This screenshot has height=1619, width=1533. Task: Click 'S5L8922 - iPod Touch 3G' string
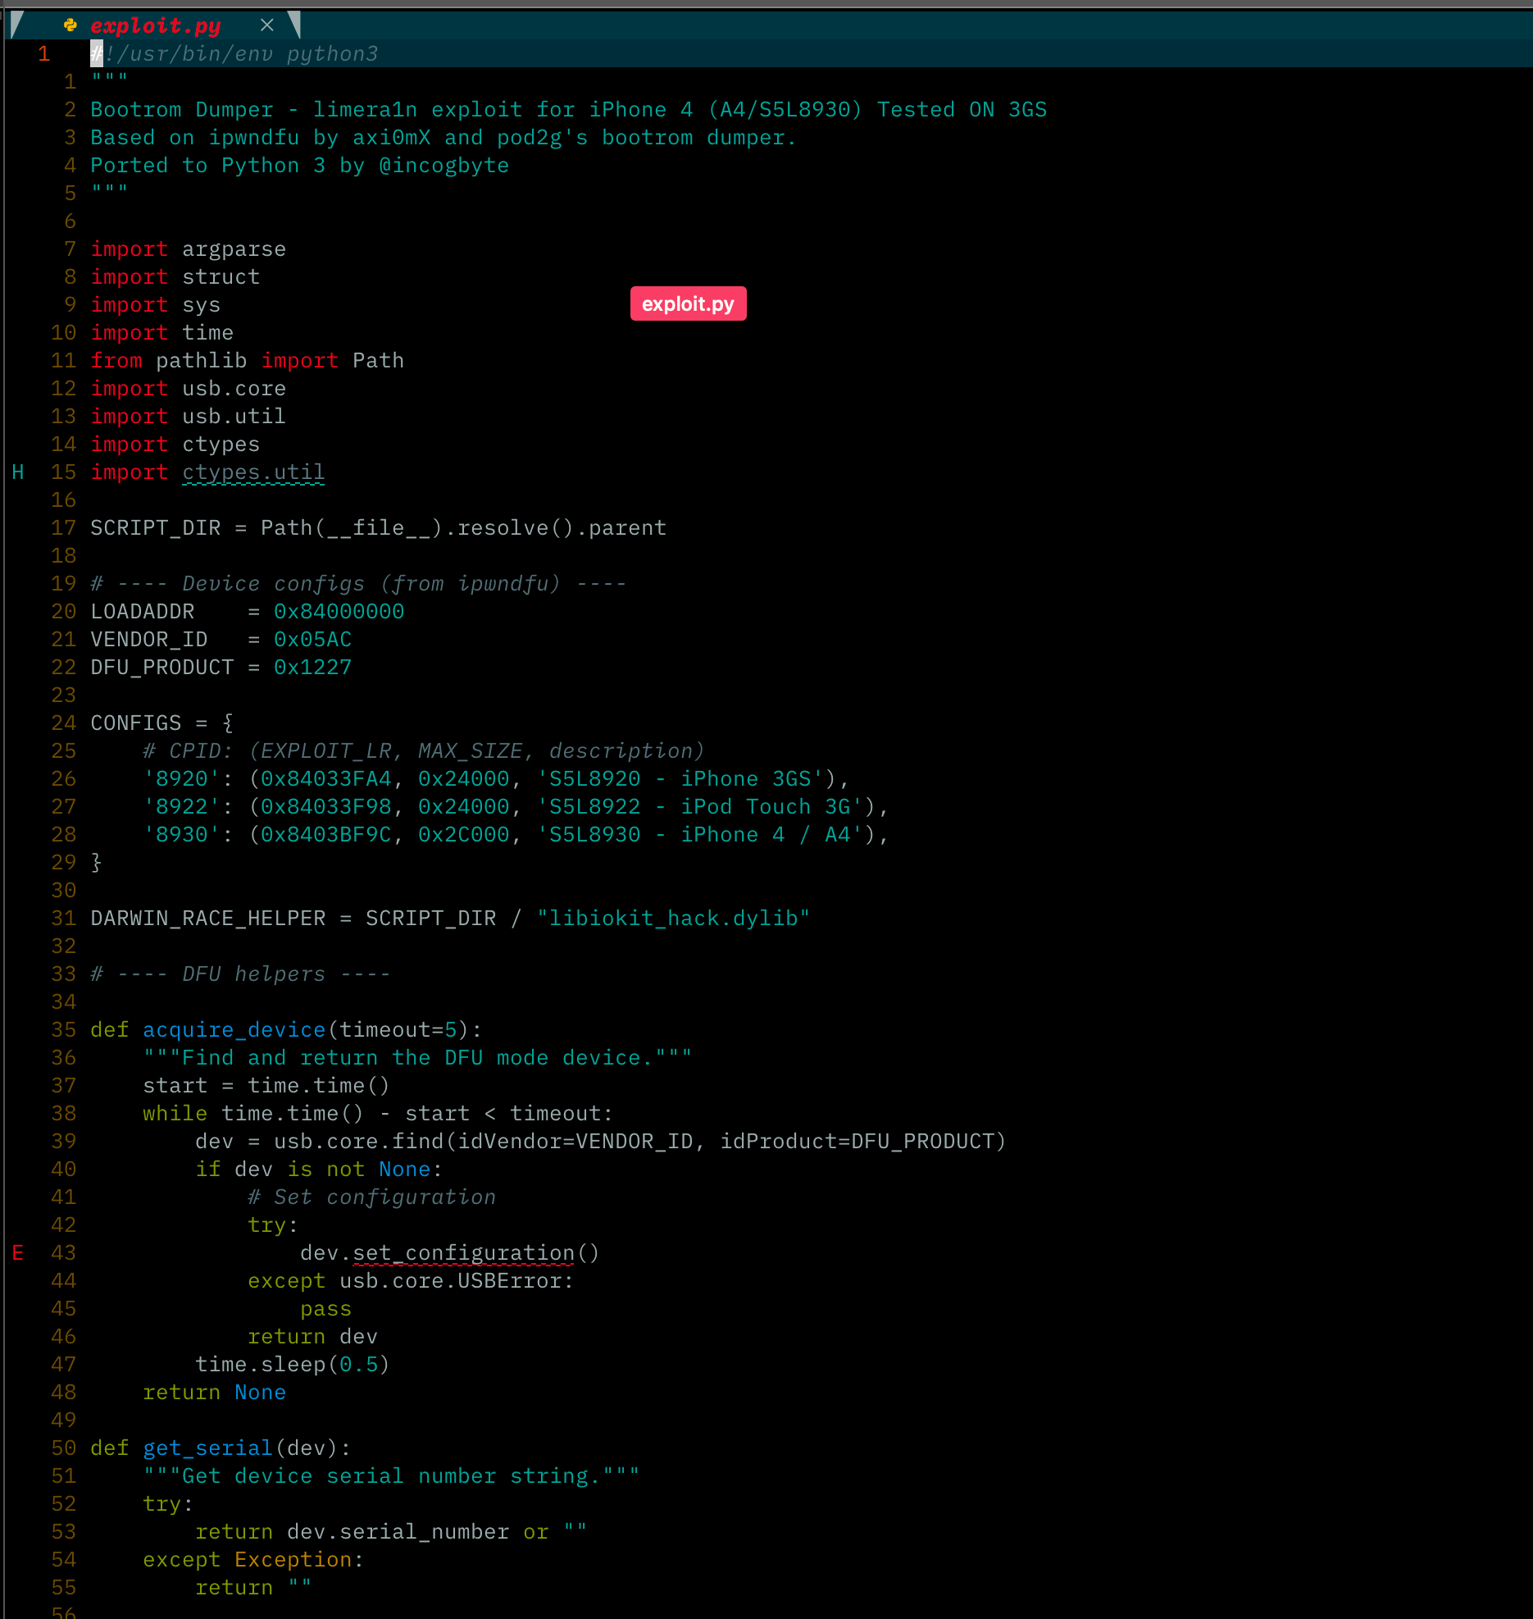[x=699, y=807]
